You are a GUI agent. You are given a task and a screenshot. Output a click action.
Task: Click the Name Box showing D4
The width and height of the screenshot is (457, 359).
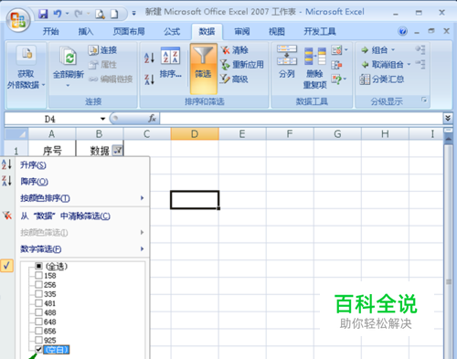[50, 119]
